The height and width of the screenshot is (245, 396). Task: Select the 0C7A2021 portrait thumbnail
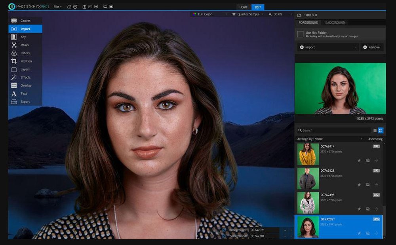click(308, 227)
